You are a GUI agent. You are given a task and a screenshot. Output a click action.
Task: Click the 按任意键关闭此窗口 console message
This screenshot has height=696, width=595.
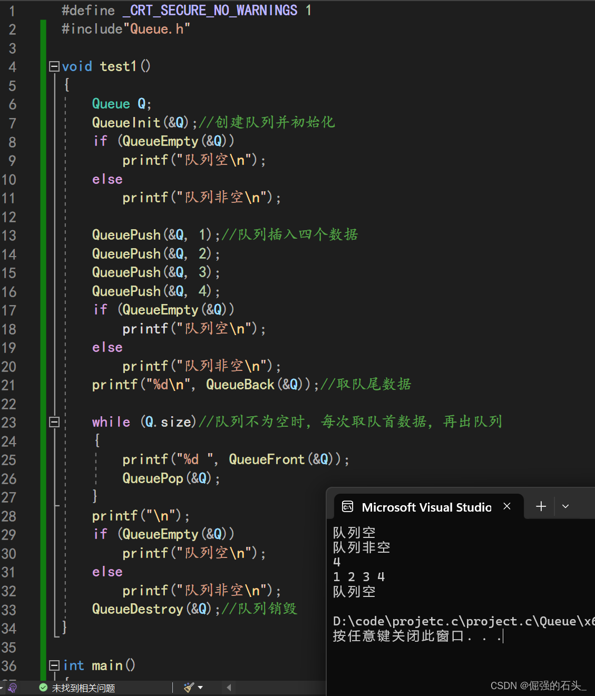[x=417, y=636]
